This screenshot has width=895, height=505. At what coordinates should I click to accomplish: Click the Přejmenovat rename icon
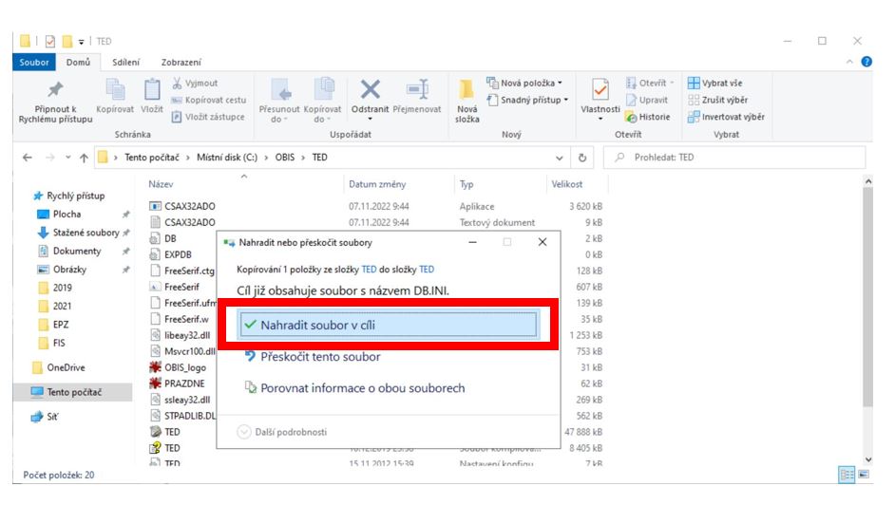click(416, 89)
